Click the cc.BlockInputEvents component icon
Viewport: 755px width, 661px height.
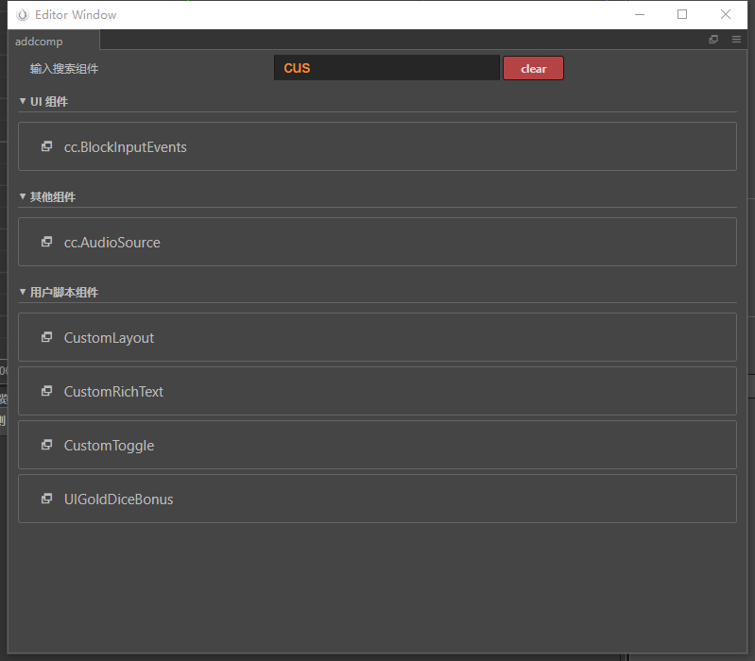(46, 146)
